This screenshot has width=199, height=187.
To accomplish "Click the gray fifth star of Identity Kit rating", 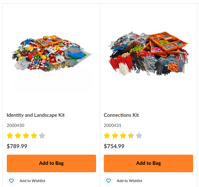I will point(42,136).
